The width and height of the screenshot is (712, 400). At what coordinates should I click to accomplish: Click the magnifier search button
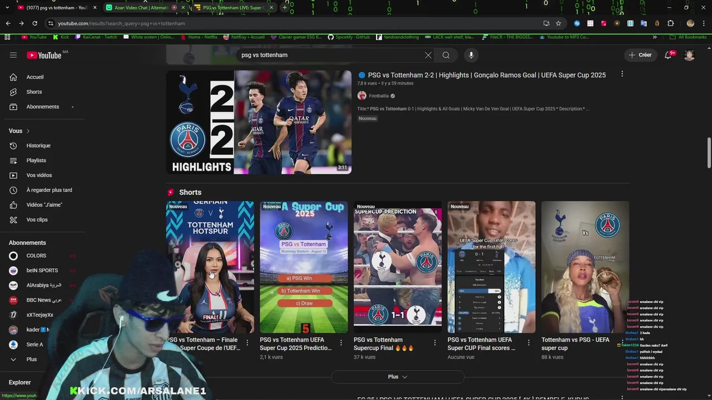(x=446, y=55)
